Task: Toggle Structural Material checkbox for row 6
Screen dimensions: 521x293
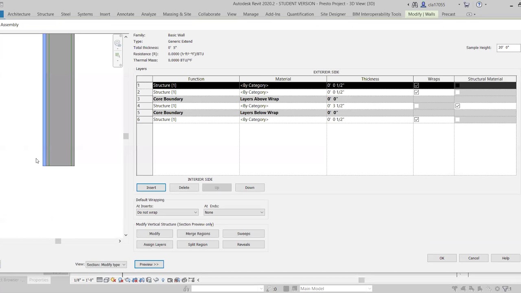Action: pos(458,120)
